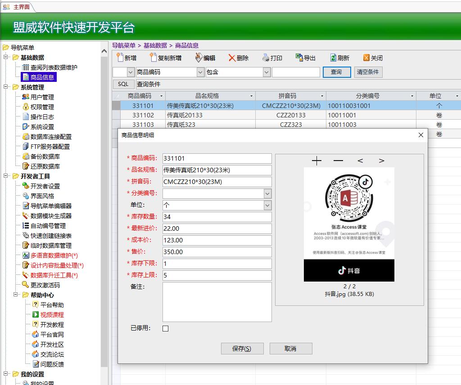Tick the 已停用 checkbox
This screenshot has width=461, height=385.
coord(166,328)
